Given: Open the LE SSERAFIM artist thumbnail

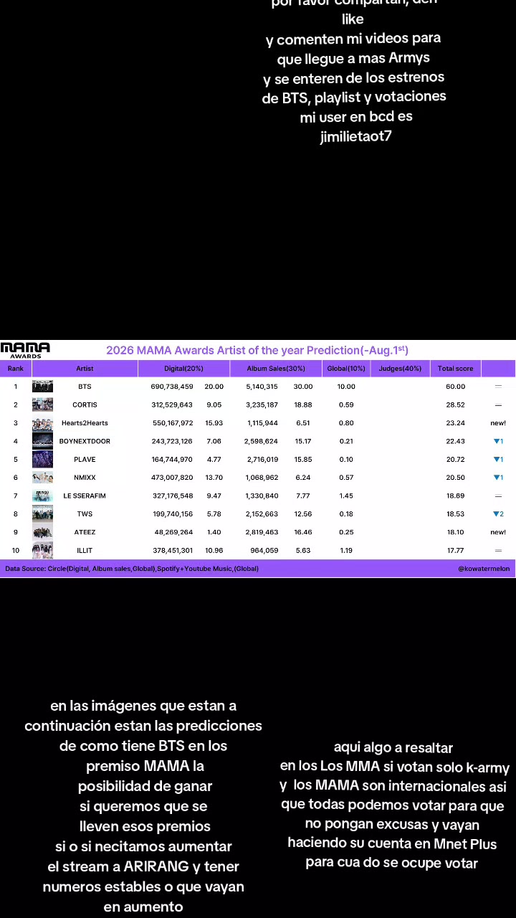Looking at the screenshot, I should pos(42,496).
